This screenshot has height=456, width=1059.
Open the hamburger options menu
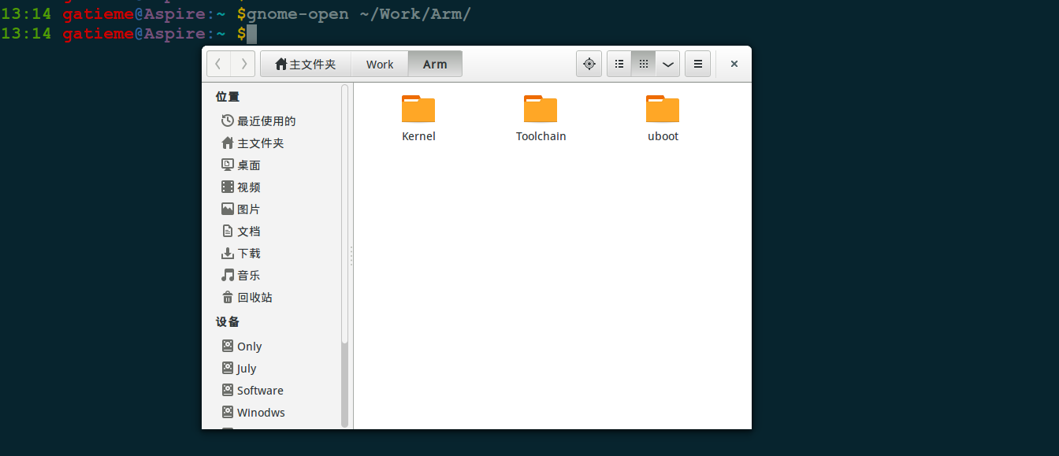[x=697, y=64]
